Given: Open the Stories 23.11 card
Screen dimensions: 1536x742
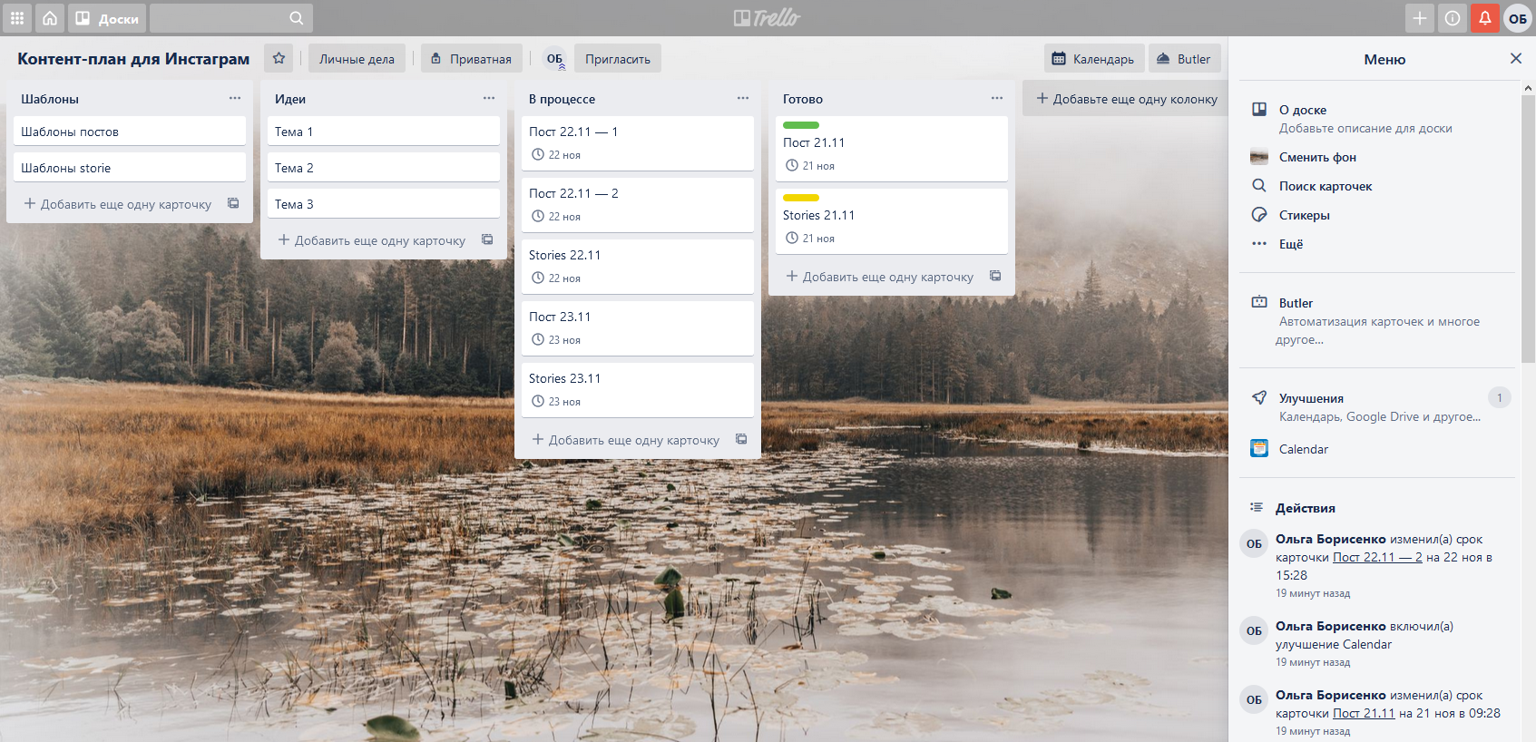Looking at the screenshot, I should coord(638,389).
